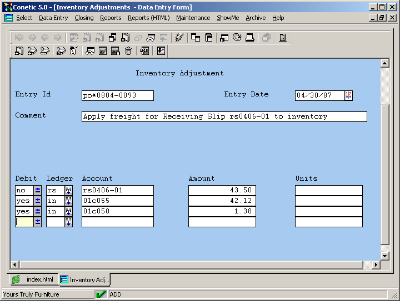Expand Ledger dropdown on 01c050 row

(x=69, y=212)
